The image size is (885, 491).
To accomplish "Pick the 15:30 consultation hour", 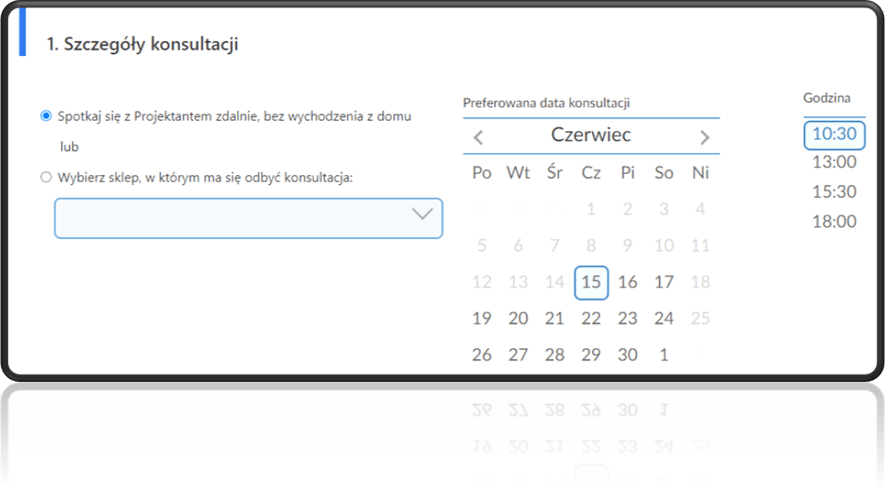I will pos(835,192).
